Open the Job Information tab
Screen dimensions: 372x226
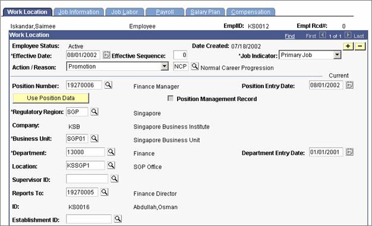79,12
